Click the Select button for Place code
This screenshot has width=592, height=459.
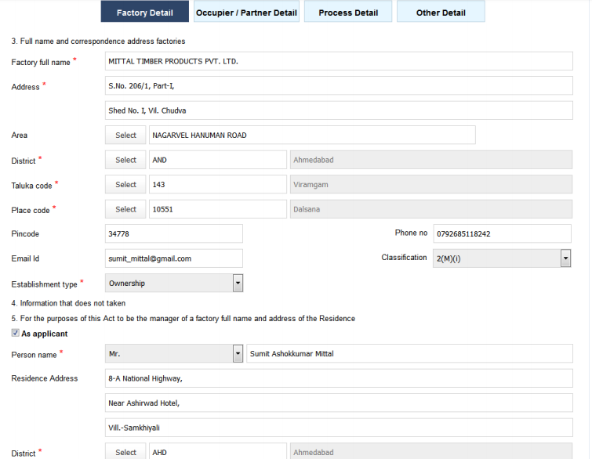click(x=125, y=210)
